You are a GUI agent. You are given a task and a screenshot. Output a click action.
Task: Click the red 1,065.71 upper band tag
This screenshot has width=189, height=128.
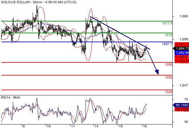click(x=182, y=44)
